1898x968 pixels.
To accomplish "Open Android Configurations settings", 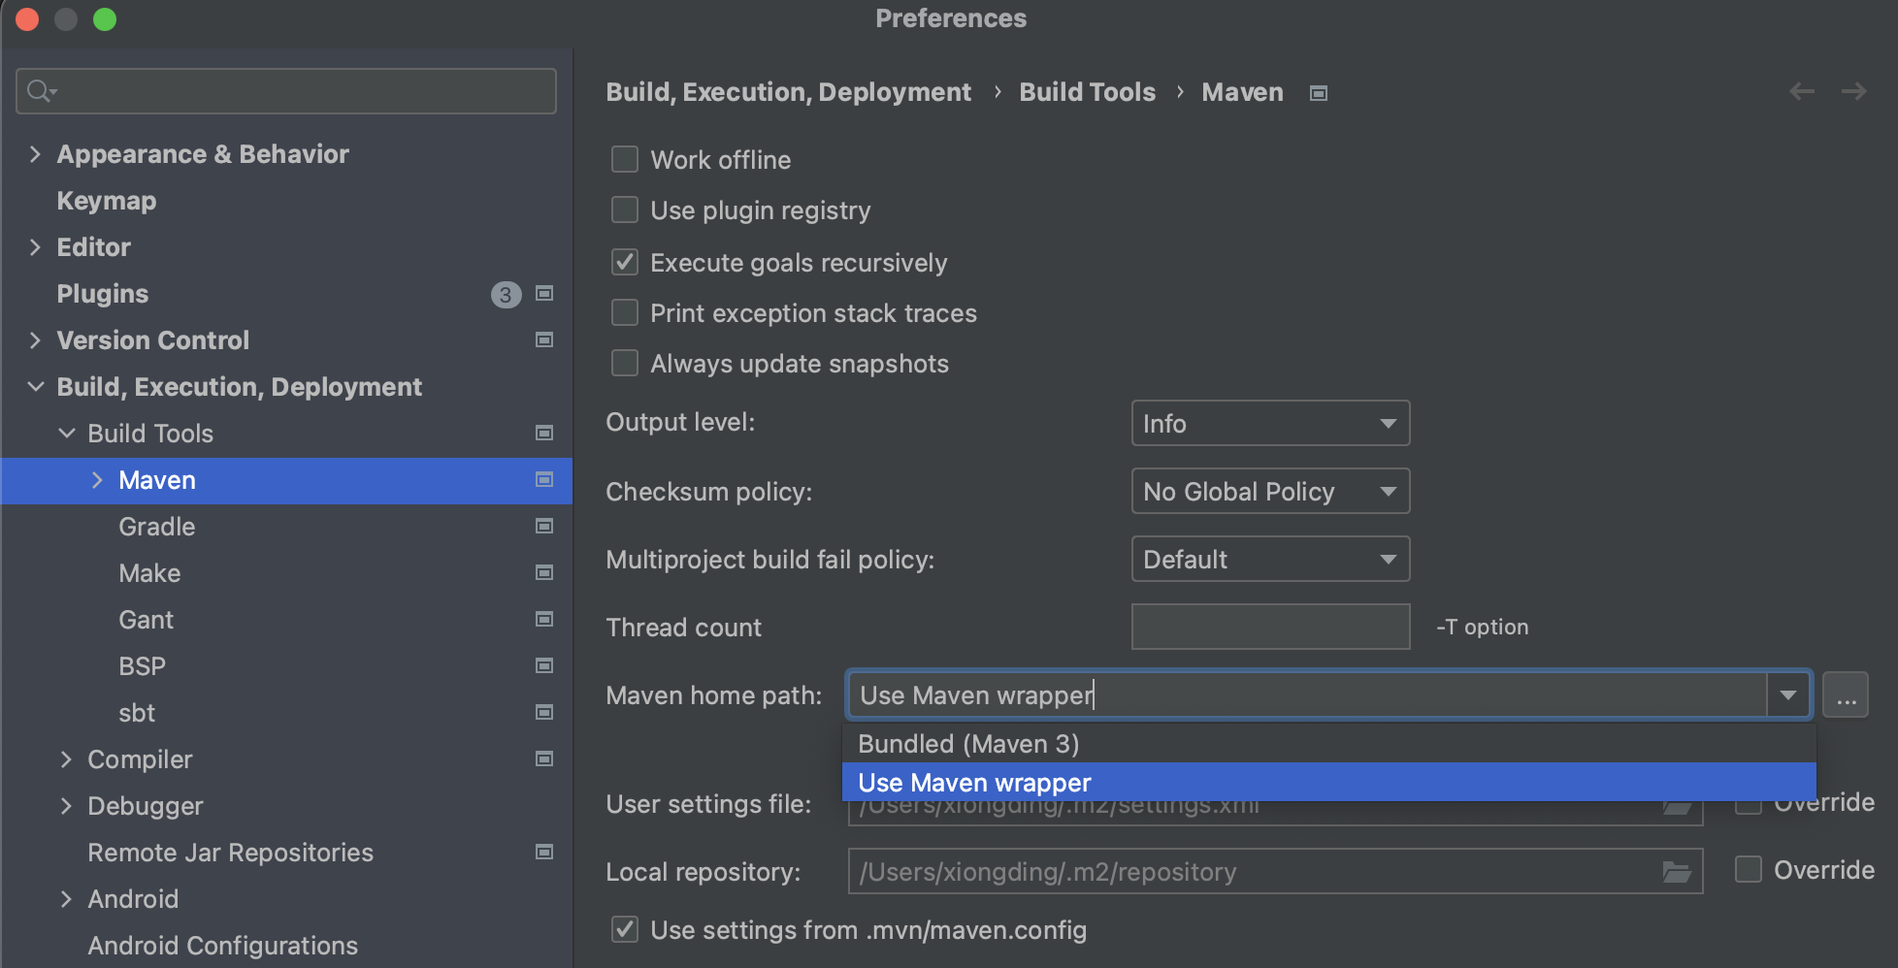I will (x=223, y=946).
